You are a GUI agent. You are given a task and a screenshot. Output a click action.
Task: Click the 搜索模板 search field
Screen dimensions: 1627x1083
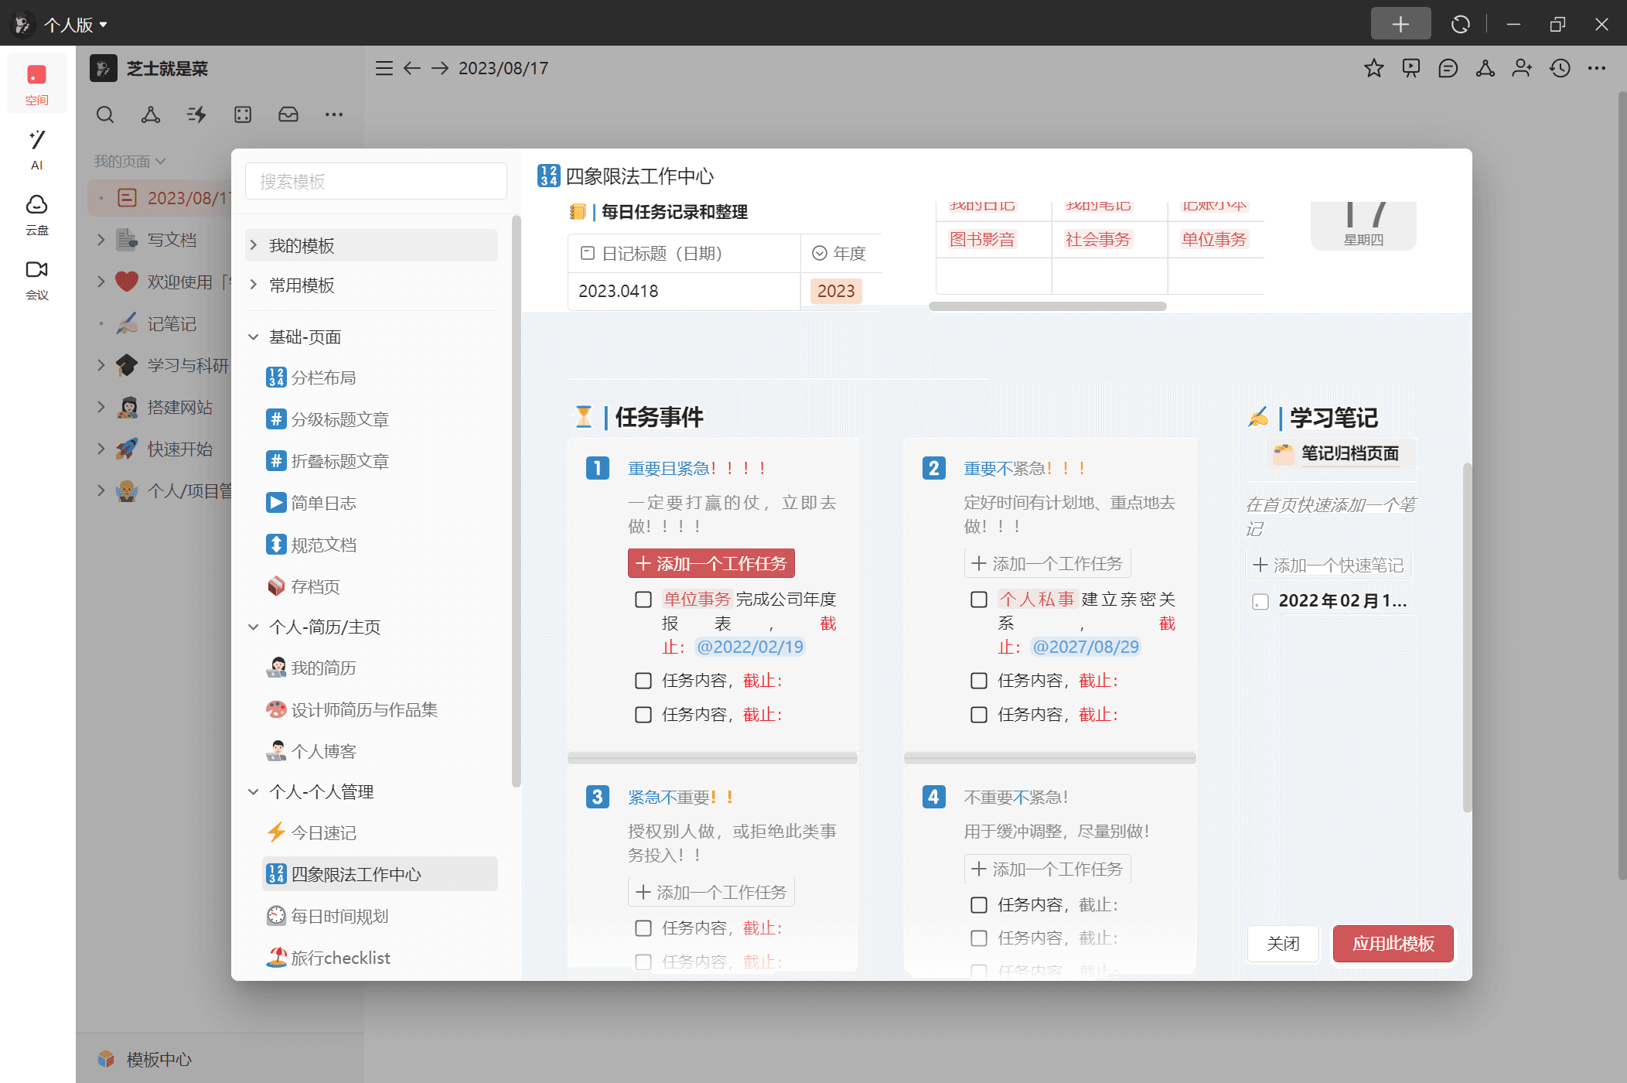pos(376,181)
